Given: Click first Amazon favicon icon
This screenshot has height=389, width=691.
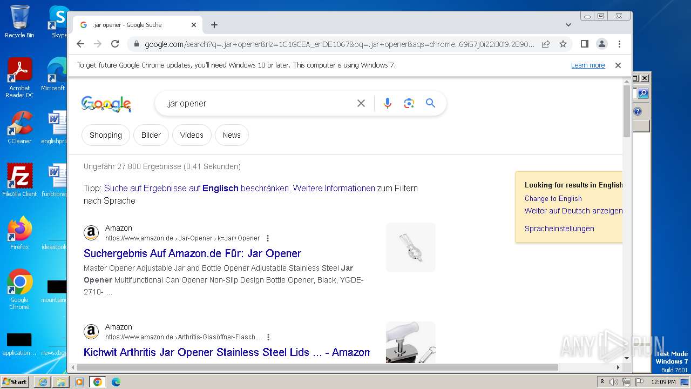Looking at the screenshot, I should click(x=91, y=233).
